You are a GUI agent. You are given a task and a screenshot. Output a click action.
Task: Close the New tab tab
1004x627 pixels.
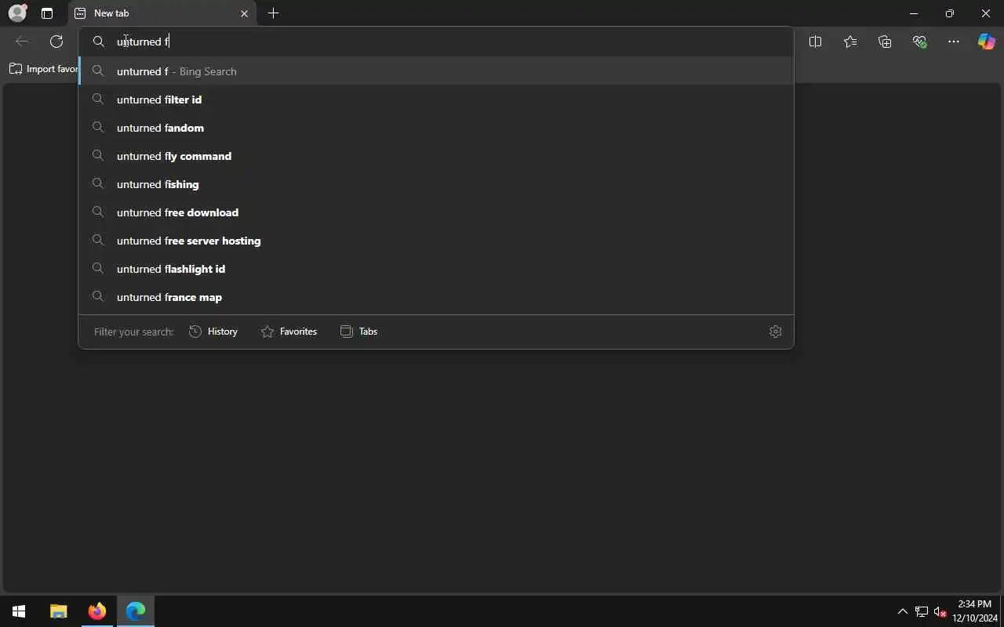pyautogui.click(x=244, y=13)
